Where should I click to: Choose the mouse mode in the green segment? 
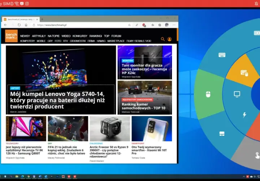[208, 94]
